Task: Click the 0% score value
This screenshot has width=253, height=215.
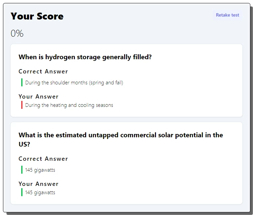Action: pos(17,33)
